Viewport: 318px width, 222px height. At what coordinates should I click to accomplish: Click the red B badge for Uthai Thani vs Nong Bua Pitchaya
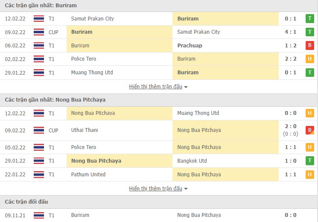pyautogui.click(x=310, y=130)
